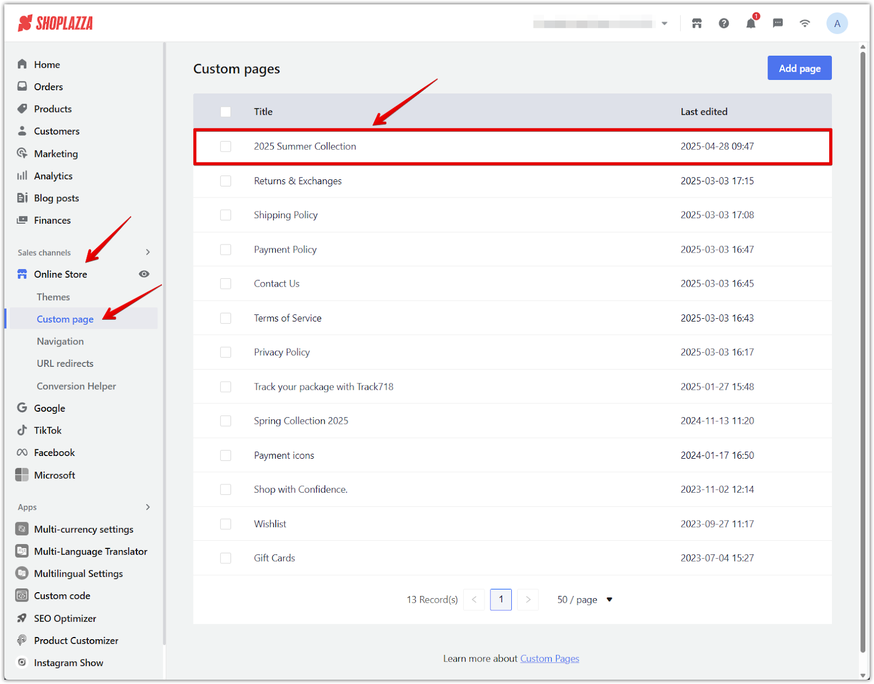Open the chat messages icon

[778, 24]
